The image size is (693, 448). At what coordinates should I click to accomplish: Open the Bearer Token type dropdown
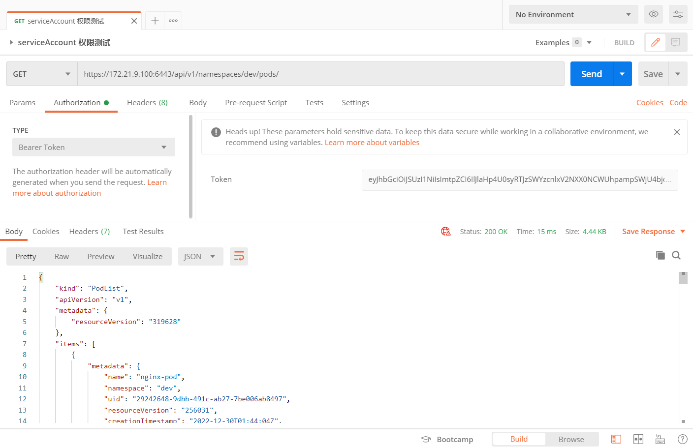tap(94, 147)
